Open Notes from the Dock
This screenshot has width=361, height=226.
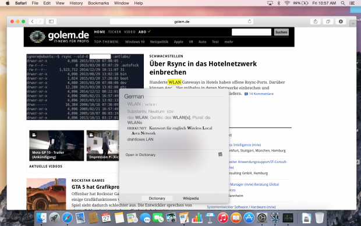click(x=119, y=218)
